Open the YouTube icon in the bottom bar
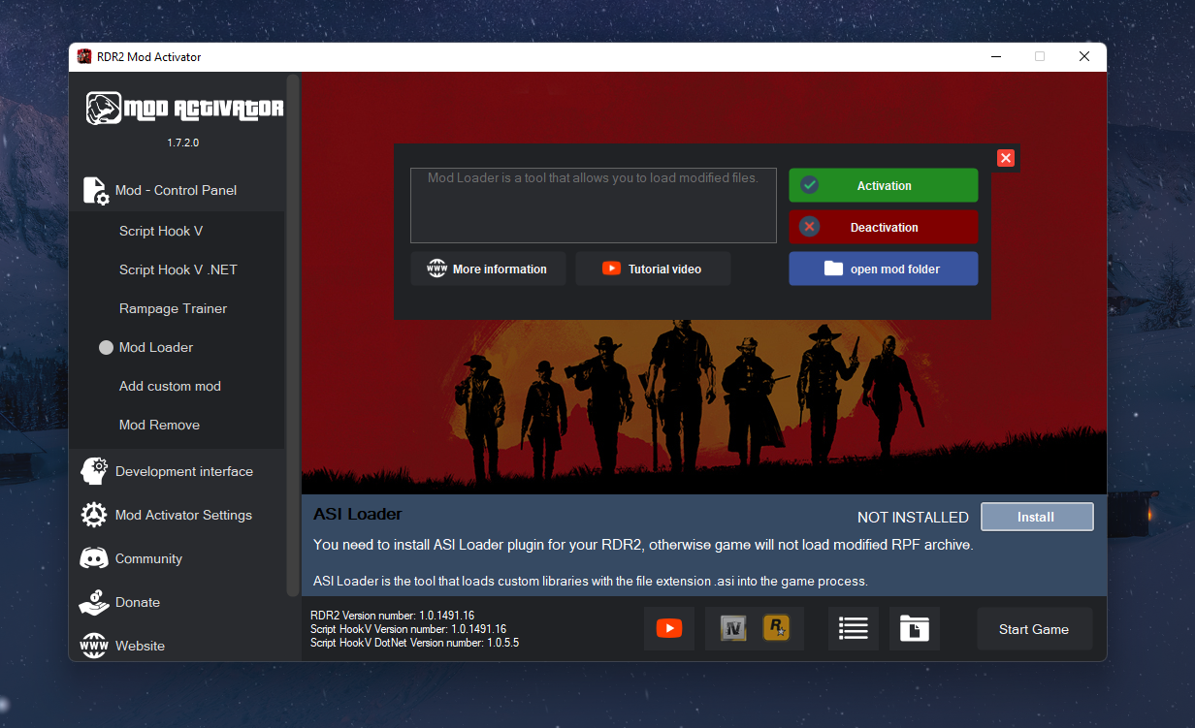1195x728 pixels. (x=669, y=628)
